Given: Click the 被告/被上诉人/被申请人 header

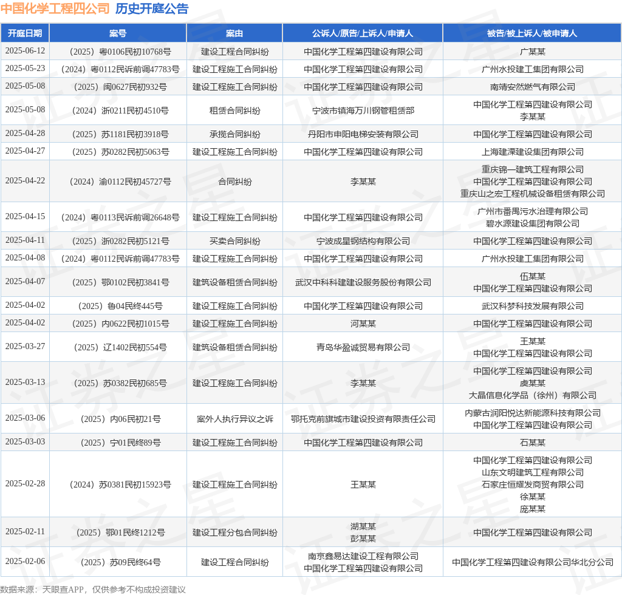Looking at the screenshot, I should pos(532,33).
